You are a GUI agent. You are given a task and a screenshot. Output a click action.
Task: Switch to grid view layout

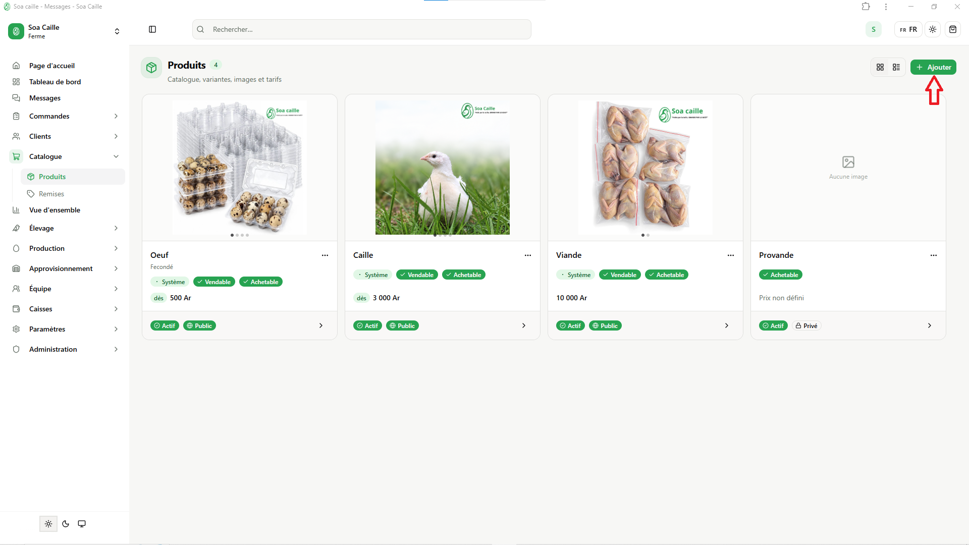click(x=880, y=67)
